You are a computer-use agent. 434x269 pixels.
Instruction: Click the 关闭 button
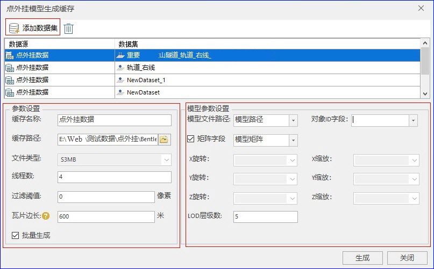(407, 258)
